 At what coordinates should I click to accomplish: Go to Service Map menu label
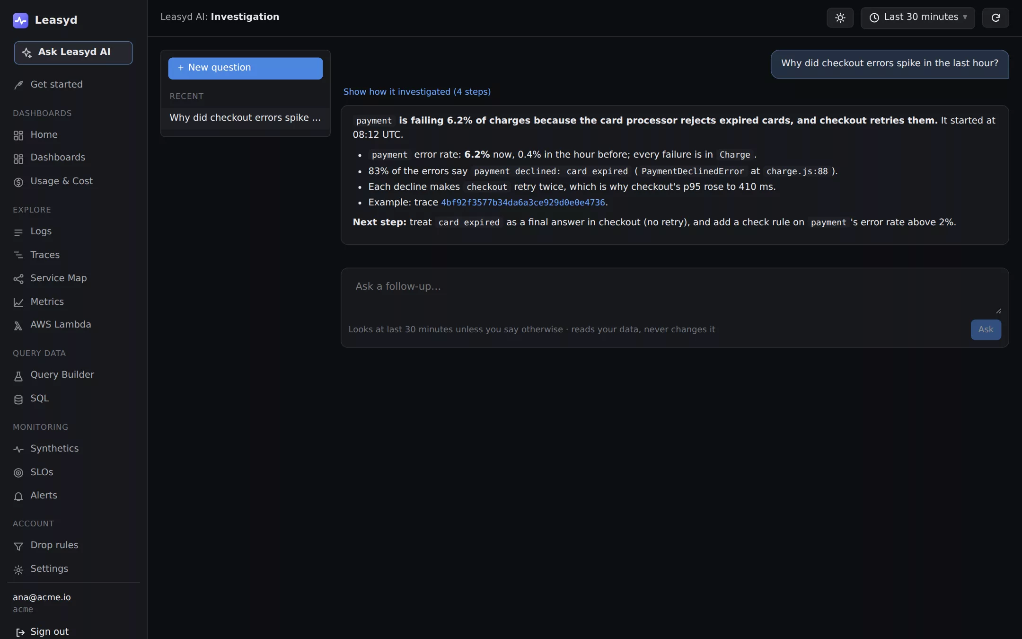pos(58,278)
